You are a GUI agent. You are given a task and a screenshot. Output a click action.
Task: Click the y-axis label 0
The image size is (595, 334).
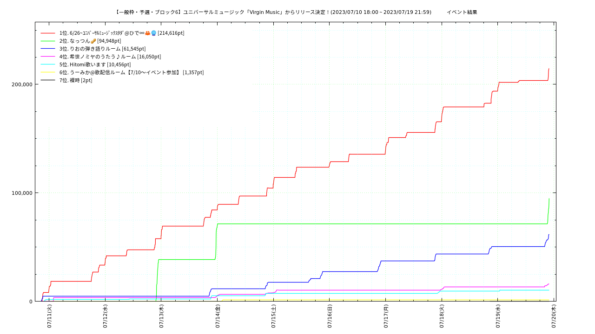31,302
